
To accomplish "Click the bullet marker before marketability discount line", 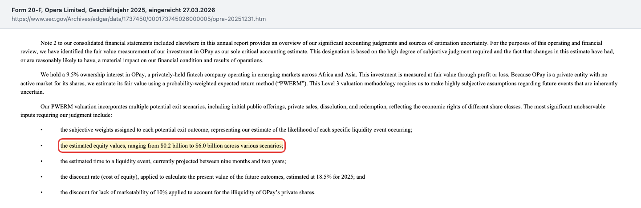I will [x=41, y=193].
